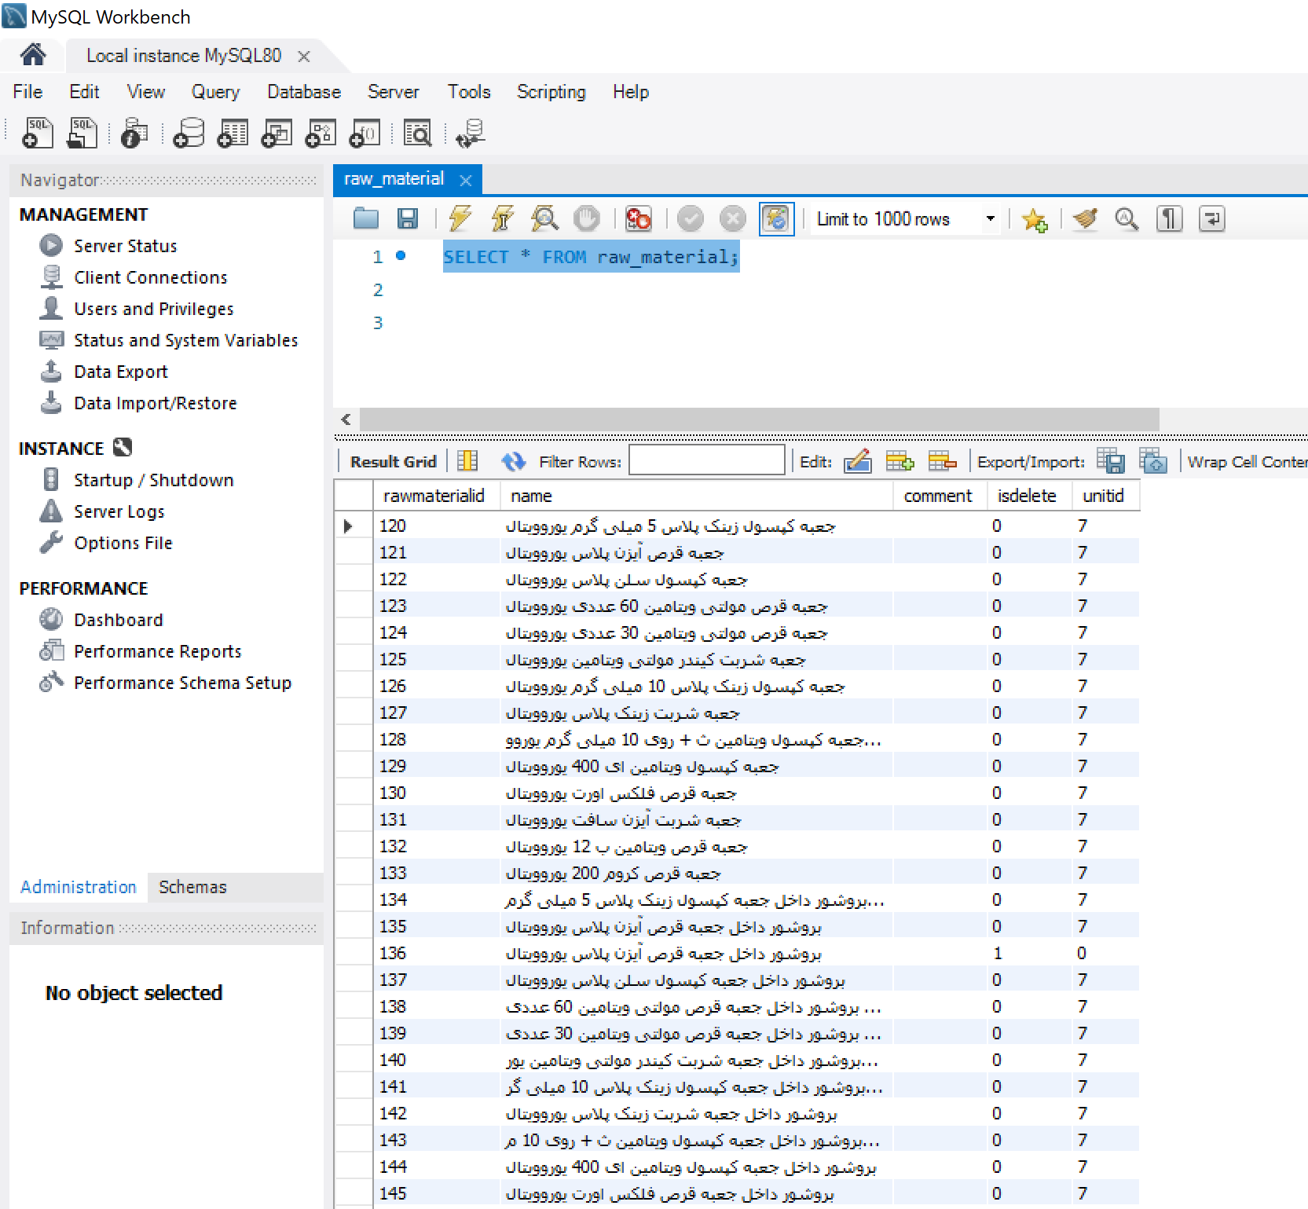The height and width of the screenshot is (1209, 1308).
Task: Open the object inspector info icon
Action: pos(134,133)
